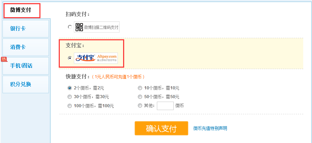Click the custom 微币 amount input field
This screenshot has height=143, width=312.
pos(165,106)
